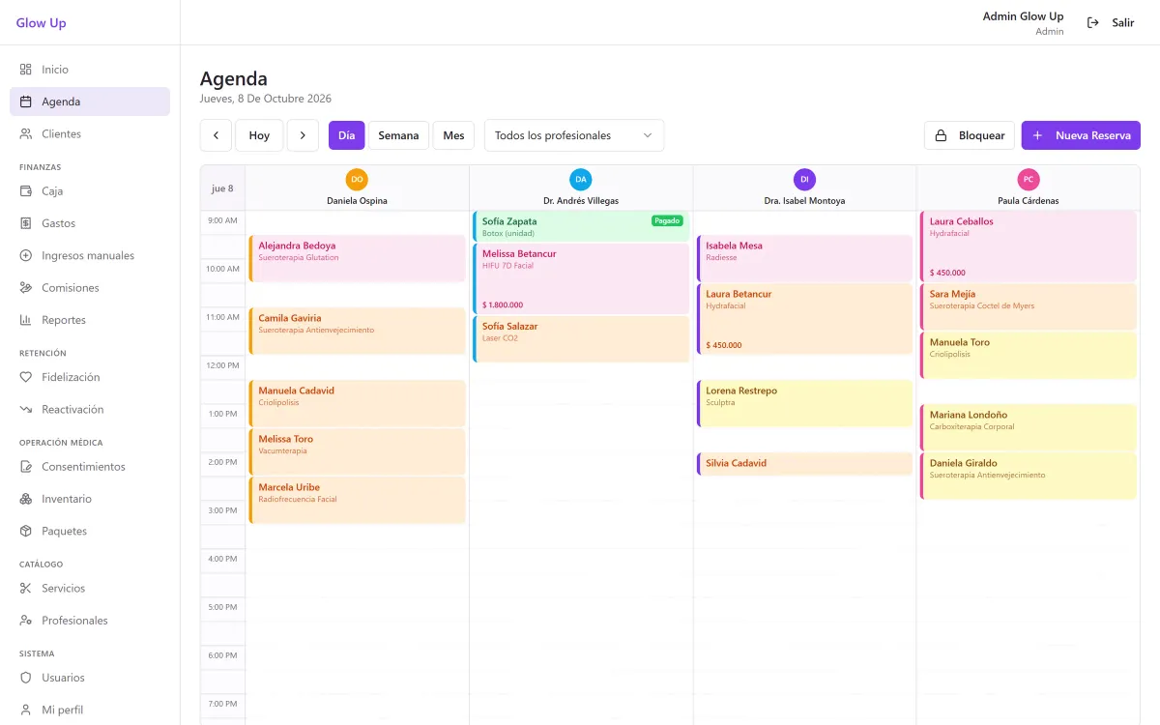The image size is (1160, 725).
Task: Click the Reactivación trend icon
Action: click(26, 410)
